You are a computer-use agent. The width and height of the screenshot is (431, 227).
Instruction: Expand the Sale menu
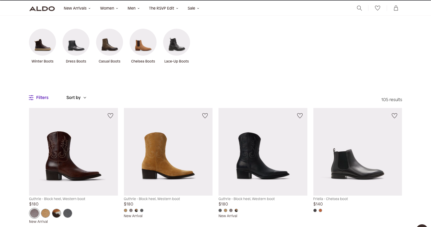193,8
